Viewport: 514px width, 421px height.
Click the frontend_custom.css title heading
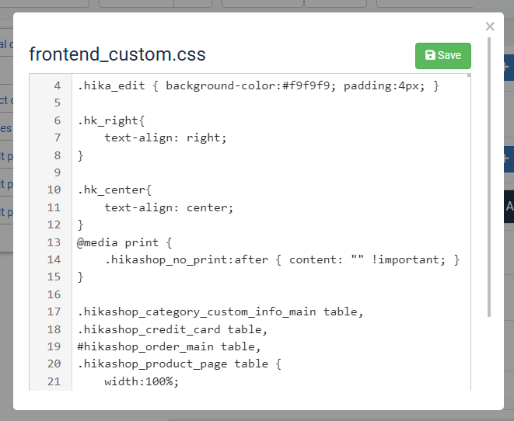tap(117, 55)
